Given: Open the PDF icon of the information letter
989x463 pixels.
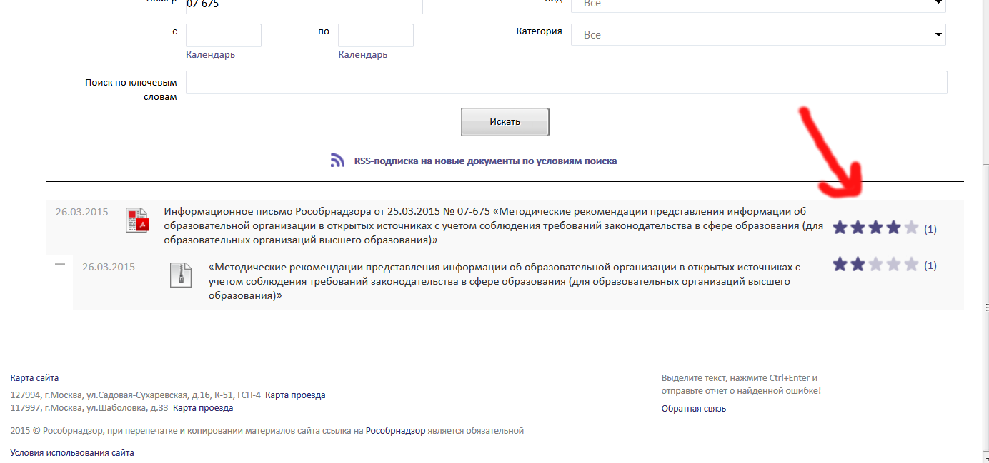Looking at the screenshot, I should pyautogui.click(x=136, y=220).
